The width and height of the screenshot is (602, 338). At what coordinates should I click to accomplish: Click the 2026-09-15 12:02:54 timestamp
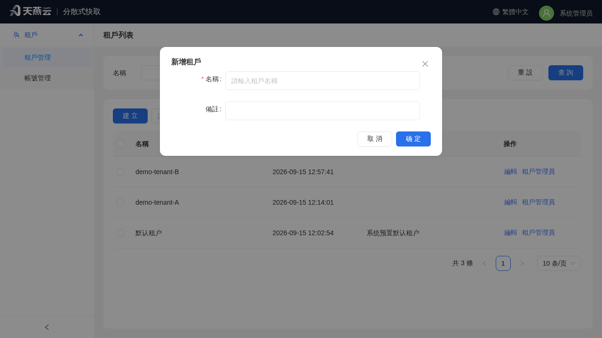click(x=303, y=233)
